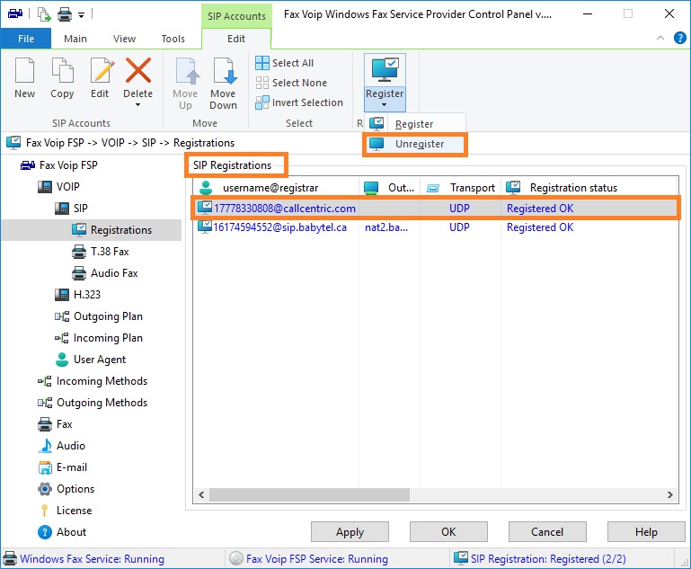Click the Register monitor icon in ribbon
This screenshot has width=691, height=569.
tap(385, 69)
